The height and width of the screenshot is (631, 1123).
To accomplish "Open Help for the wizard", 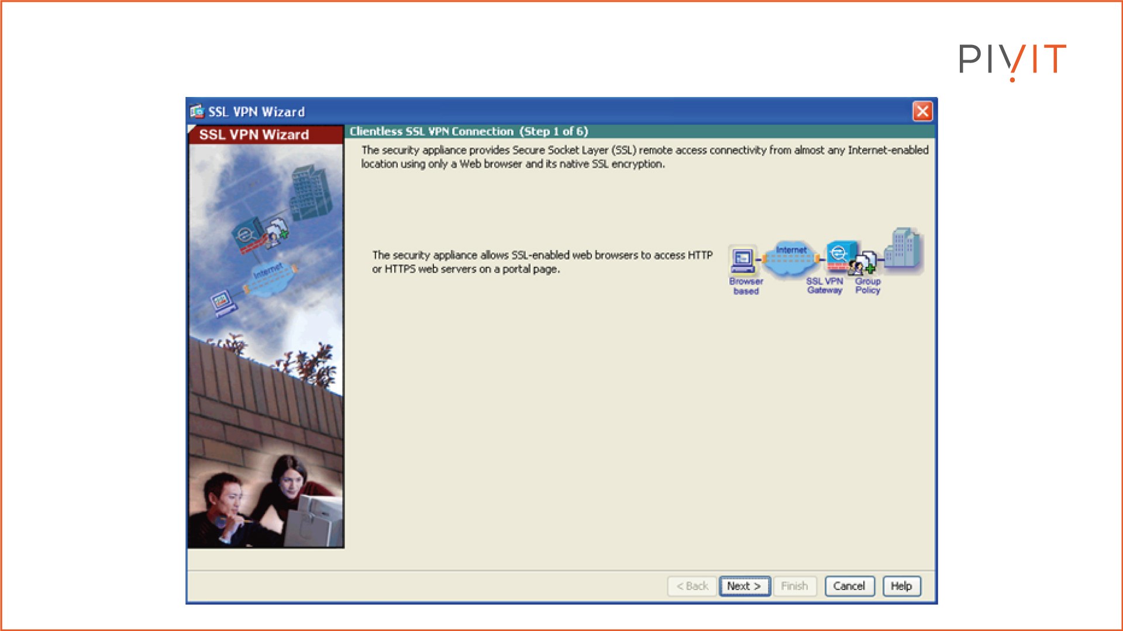I will click(x=901, y=586).
